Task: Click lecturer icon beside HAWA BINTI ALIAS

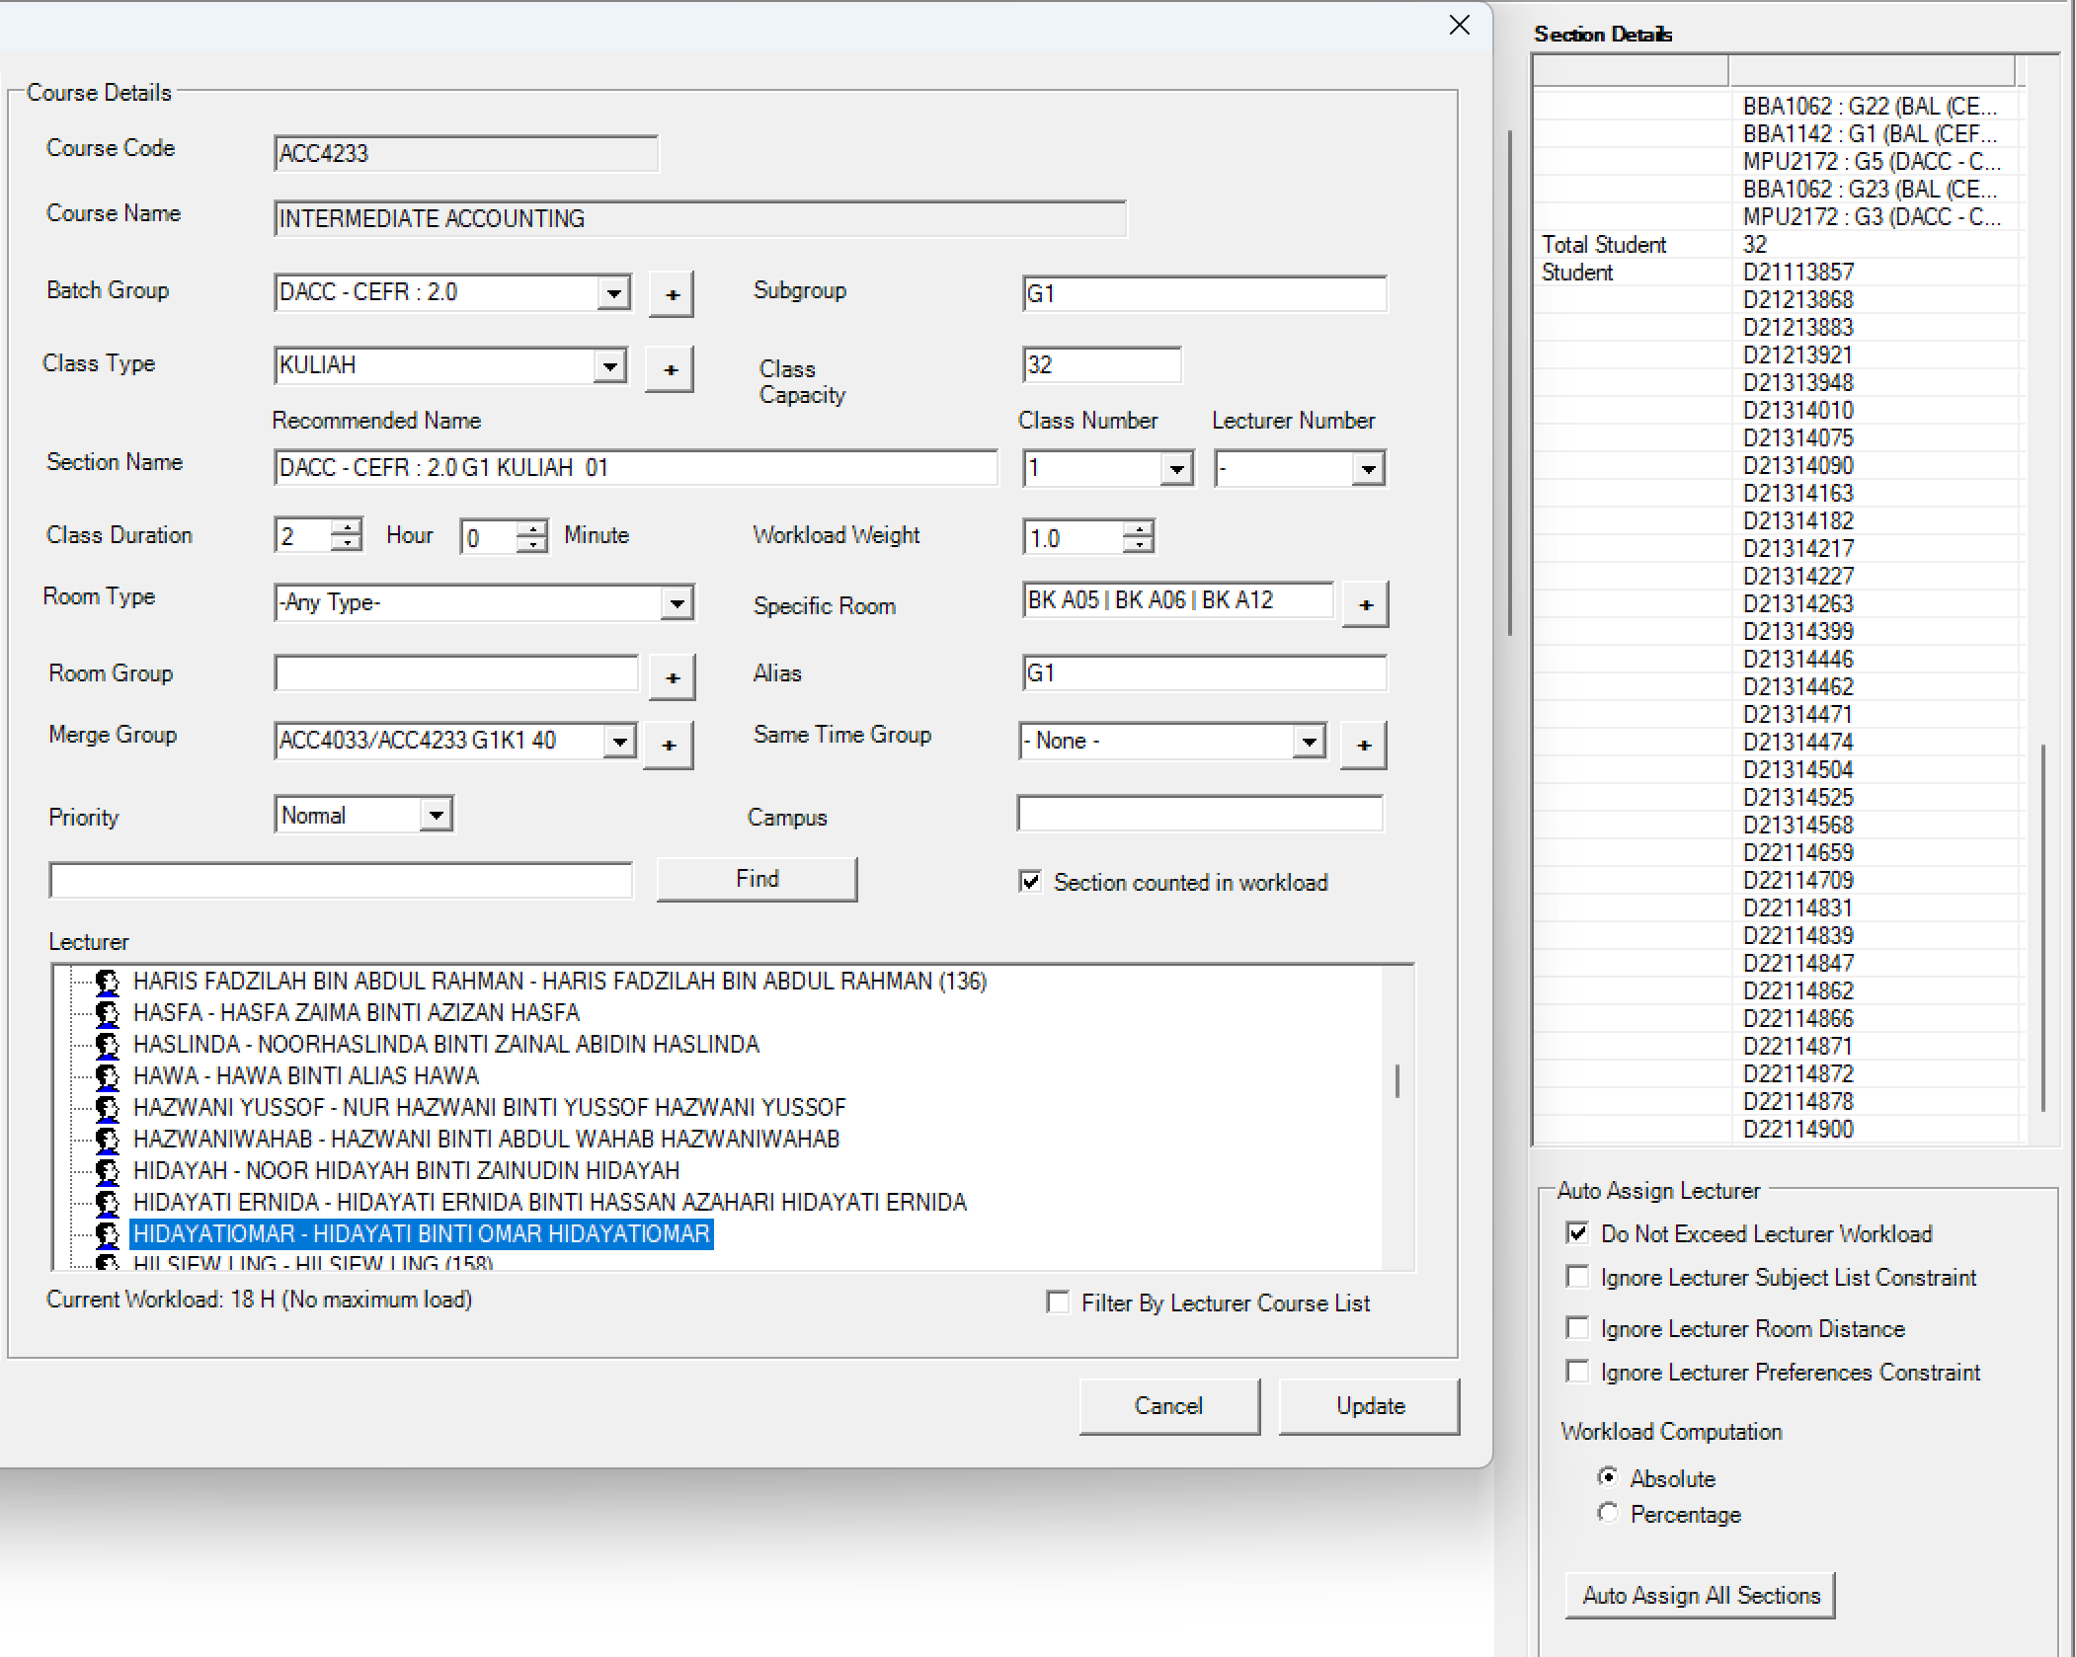Action: coord(107,1075)
